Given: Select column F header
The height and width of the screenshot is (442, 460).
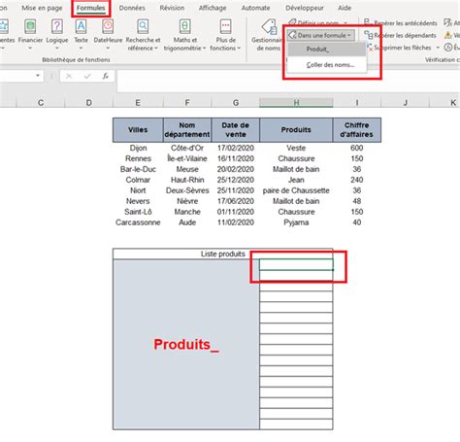Looking at the screenshot, I should pyautogui.click(x=187, y=103).
